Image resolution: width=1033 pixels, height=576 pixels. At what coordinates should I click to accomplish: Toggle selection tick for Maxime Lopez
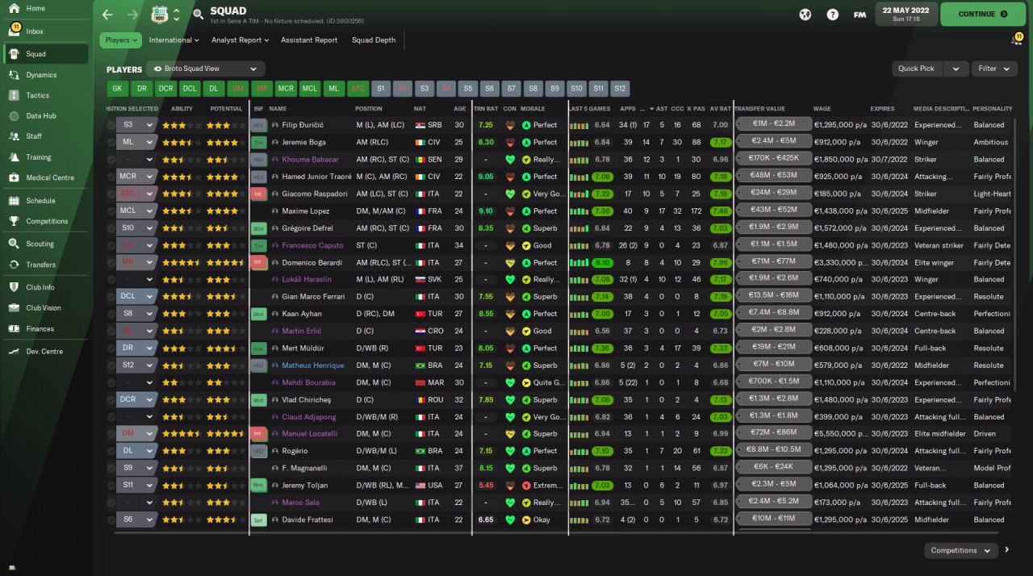[x=111, y=211]
